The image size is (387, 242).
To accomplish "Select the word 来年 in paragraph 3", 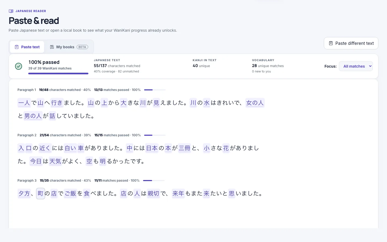I will (178, 193).
